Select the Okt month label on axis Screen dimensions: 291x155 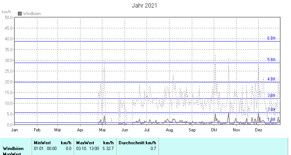214,130
